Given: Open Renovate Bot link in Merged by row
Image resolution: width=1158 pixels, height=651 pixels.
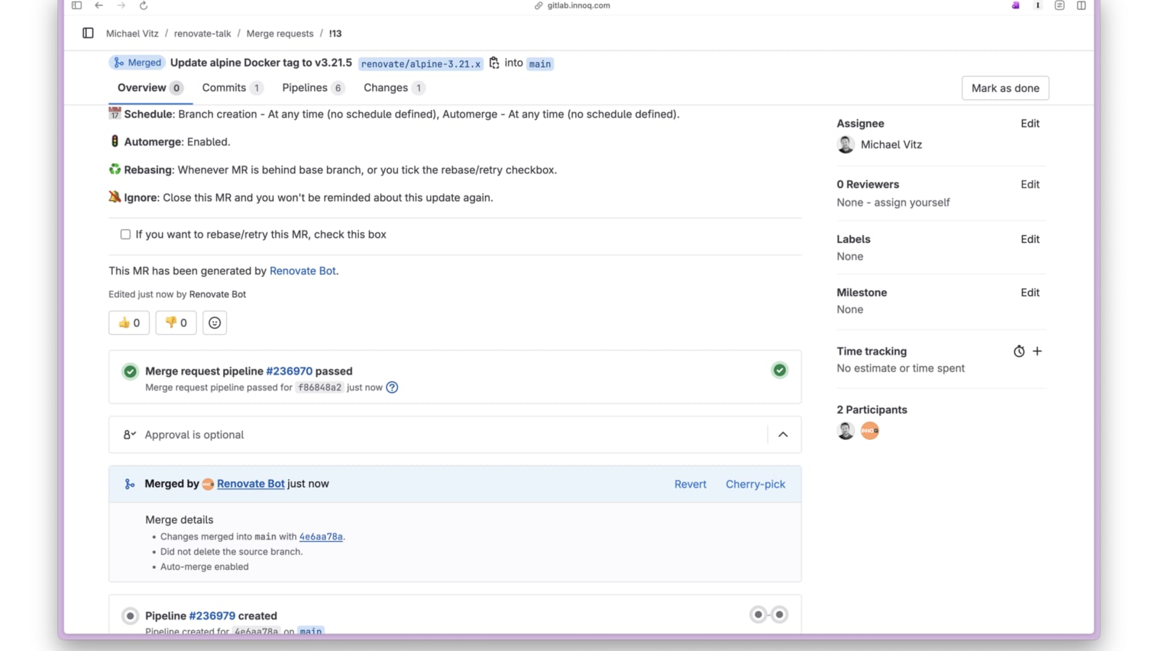Looking at the screenshot, I should 250,484.
